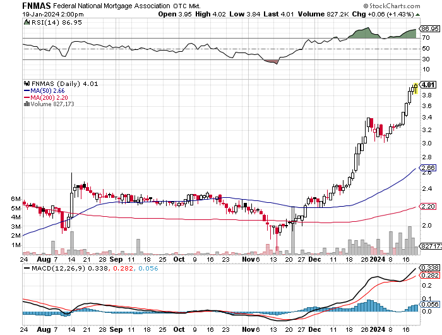Click the 5M volume axis label
The width and height of the screenshot is (442, 335).
[16, 209]
